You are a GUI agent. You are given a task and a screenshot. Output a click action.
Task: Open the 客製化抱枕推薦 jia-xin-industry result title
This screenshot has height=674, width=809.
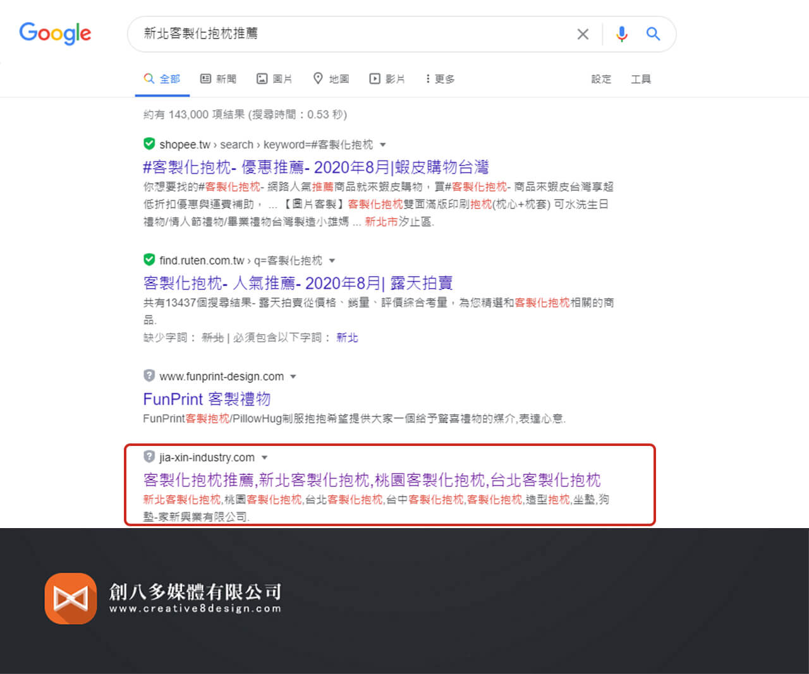[x=372, y=480]
